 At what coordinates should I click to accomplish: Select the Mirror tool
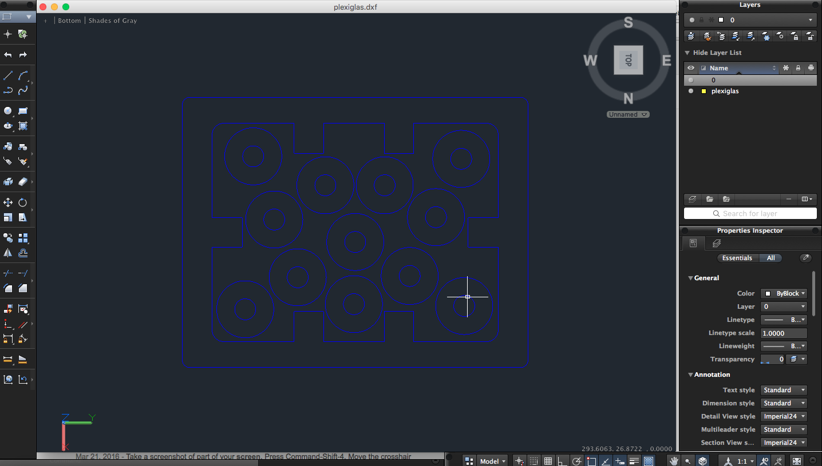click(x=8, y=253)
